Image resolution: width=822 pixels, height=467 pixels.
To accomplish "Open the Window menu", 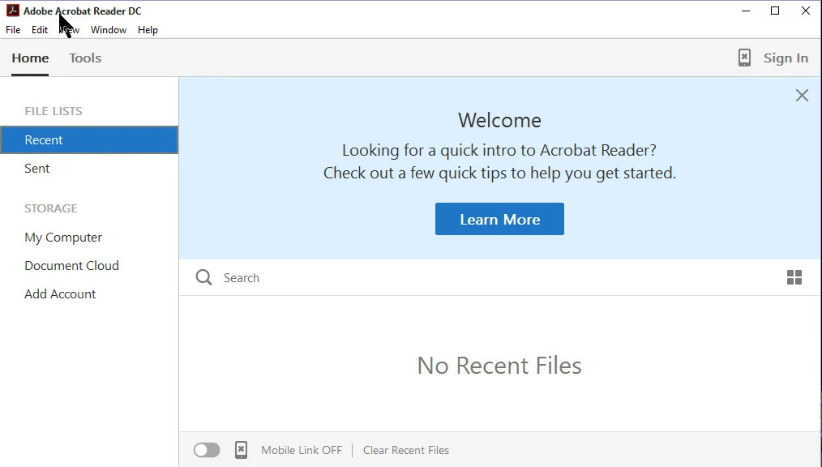I will point(109,30).
